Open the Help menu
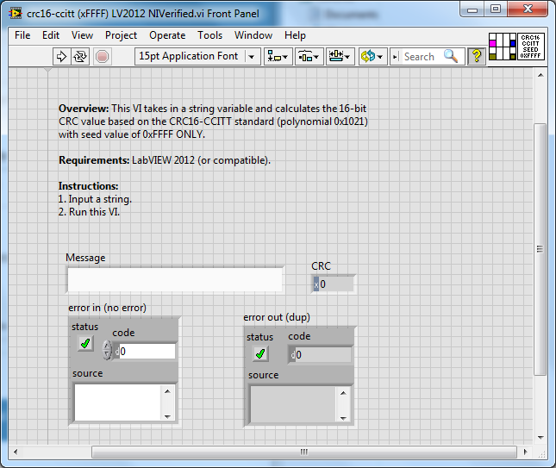Image resolution: width=556 pixels, height=468 pixels. coord(295,35)
